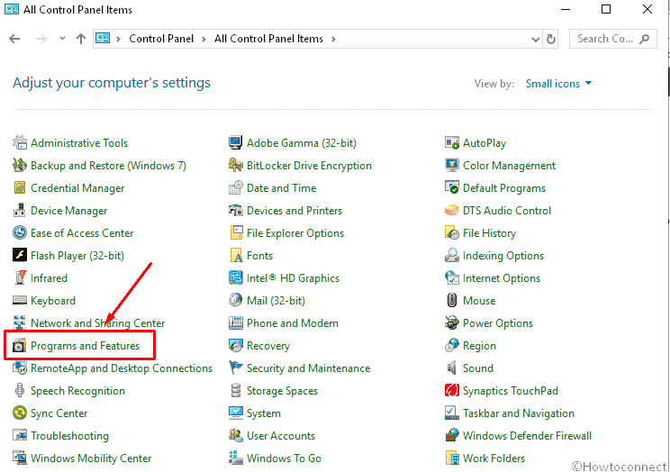
Task: Click the Date and Time icon
Action: pyautogui.click(x=235, y=187)
